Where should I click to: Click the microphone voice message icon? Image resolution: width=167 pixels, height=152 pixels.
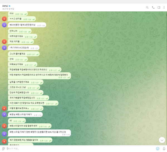[164, 149]
